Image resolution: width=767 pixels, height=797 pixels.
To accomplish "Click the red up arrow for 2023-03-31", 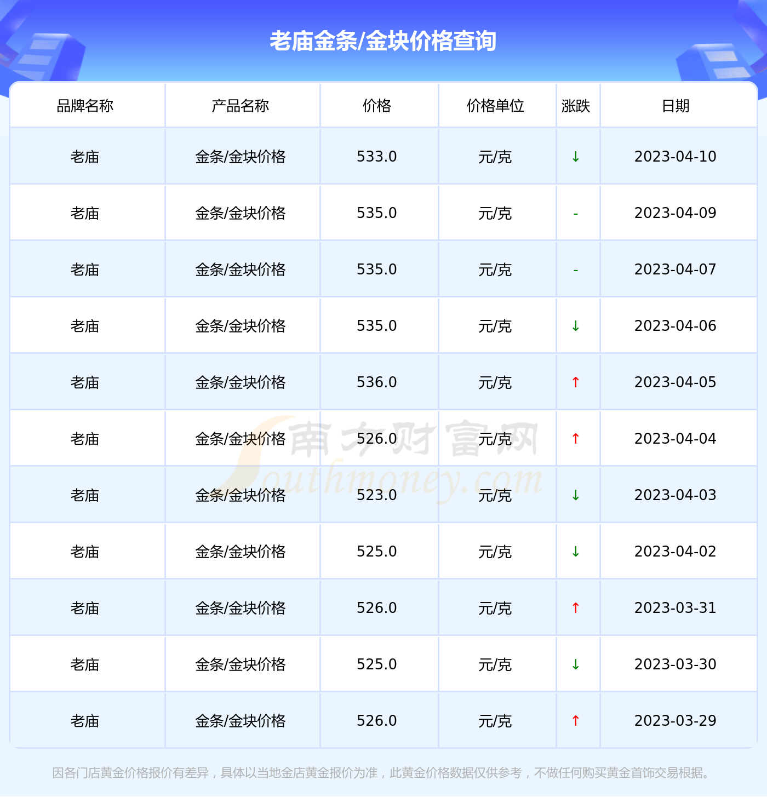I will (576, 608).
